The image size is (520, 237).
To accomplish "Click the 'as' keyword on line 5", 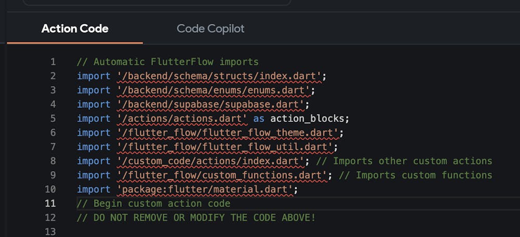I will [x=258, y=118].
